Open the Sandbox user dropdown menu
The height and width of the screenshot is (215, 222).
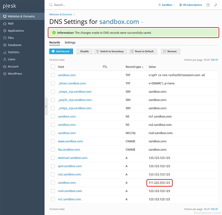point(166,5)
